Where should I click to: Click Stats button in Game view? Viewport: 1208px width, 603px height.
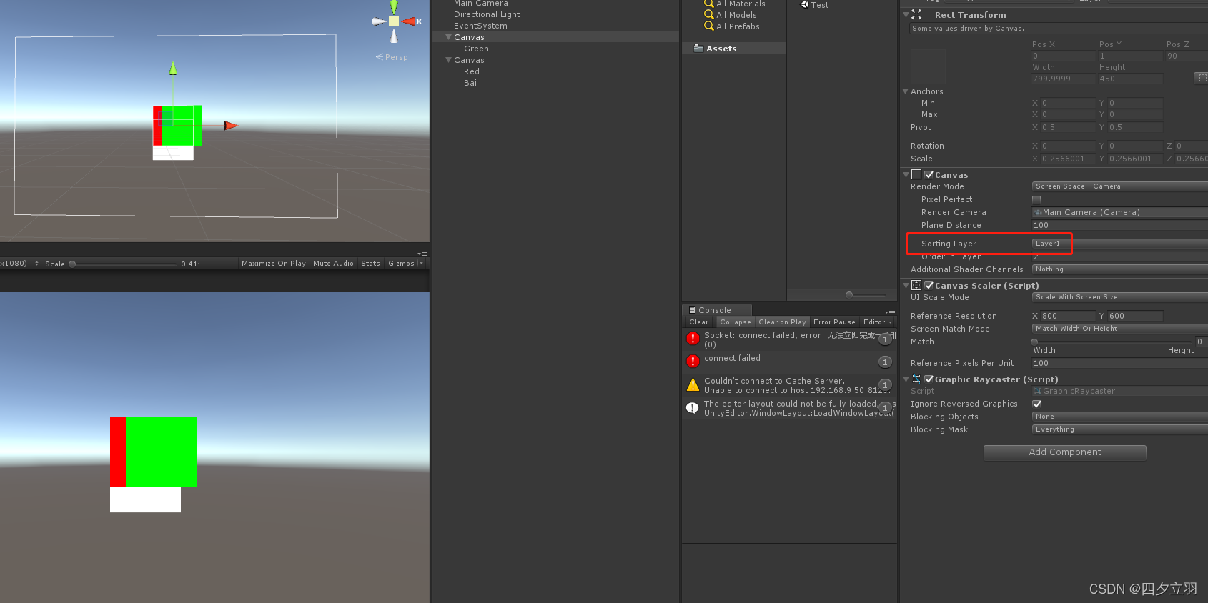(x=370, y=264)
